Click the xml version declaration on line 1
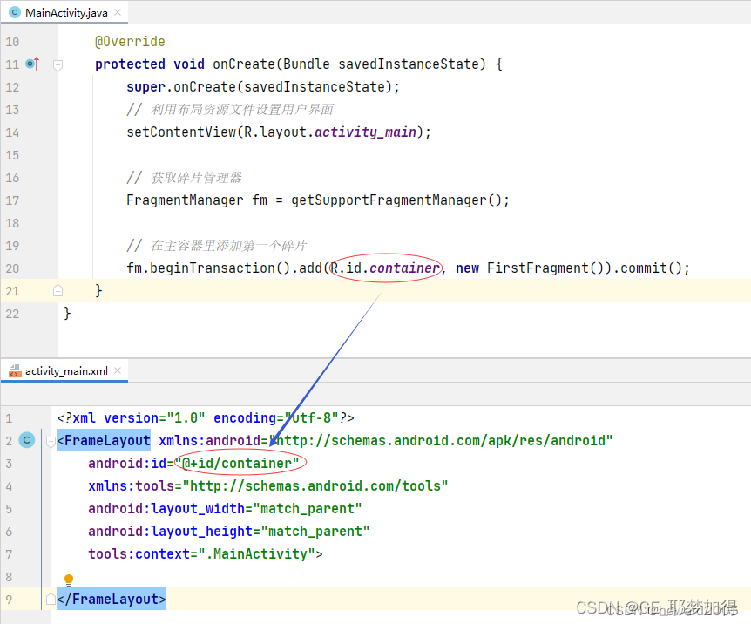Screen dimensions: 751x624 206,418
